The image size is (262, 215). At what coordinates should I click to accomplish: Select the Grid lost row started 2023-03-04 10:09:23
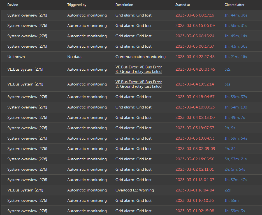pos(131,107)
